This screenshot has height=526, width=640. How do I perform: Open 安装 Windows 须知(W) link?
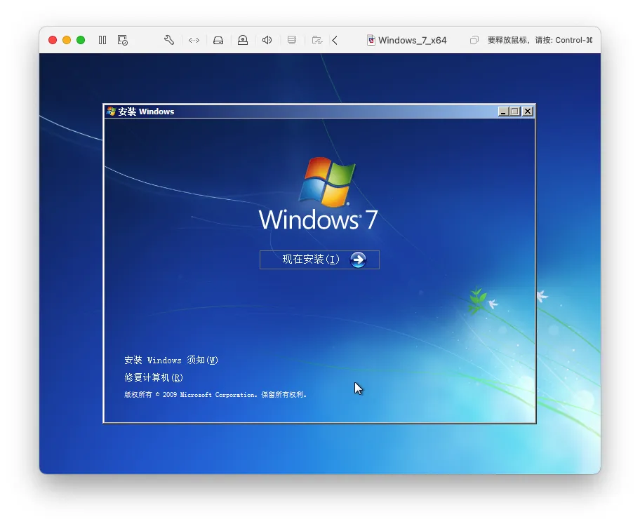(171, 360)
